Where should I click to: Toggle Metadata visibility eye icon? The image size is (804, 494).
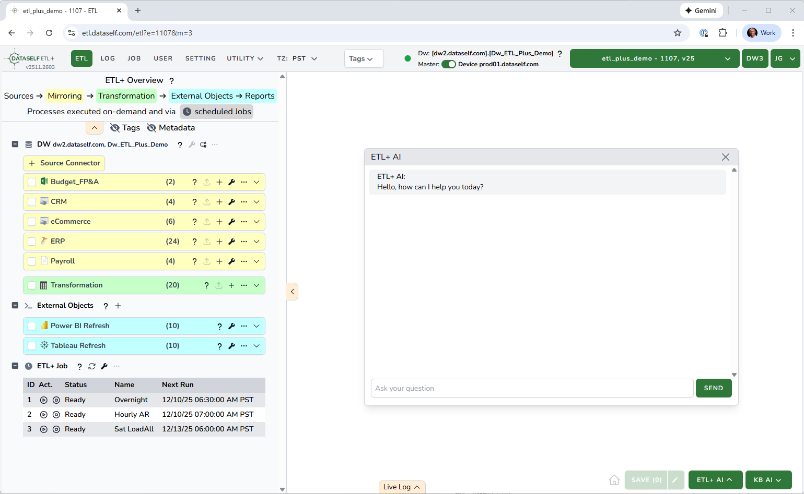pos(152,128)
